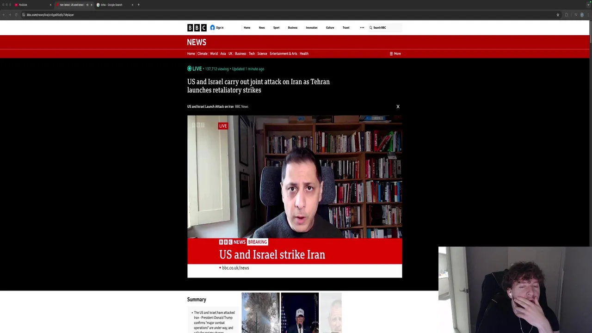Click the red LIVE badge on video
592x333 pixels.
click(223, 126)
